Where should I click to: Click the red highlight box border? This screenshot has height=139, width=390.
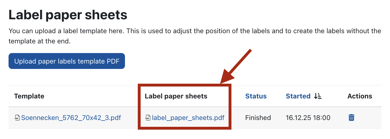[x=139, y=106]
